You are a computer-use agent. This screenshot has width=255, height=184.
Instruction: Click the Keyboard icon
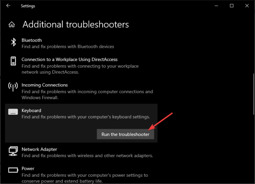(x=13, y=112)
